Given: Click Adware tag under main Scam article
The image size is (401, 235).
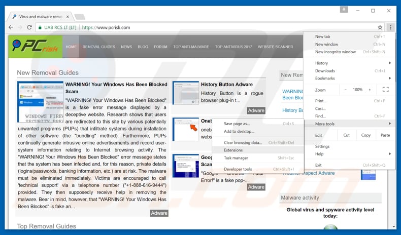Looking at the screenshot, I should (x=159, y=213).
